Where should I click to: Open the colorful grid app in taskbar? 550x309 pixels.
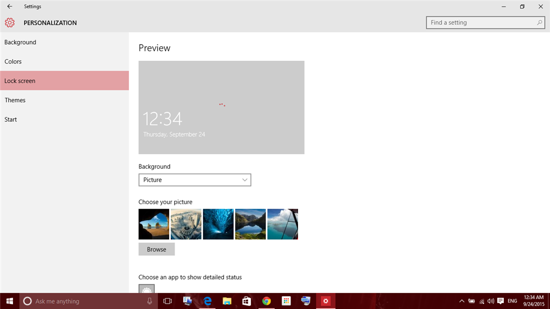(x=286, y=301)
